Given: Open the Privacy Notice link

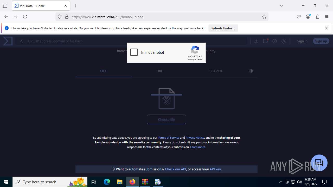Looking at the screenshot, I should [195, 138].
